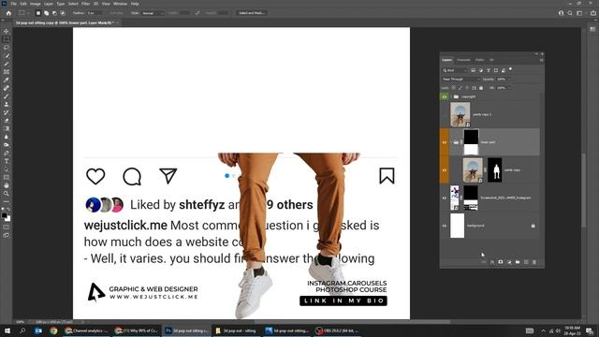Image resolution: width=599 pixels, height=337 pixels.
Task: Create a new group via folder icon
Action: tap(518, 262)
